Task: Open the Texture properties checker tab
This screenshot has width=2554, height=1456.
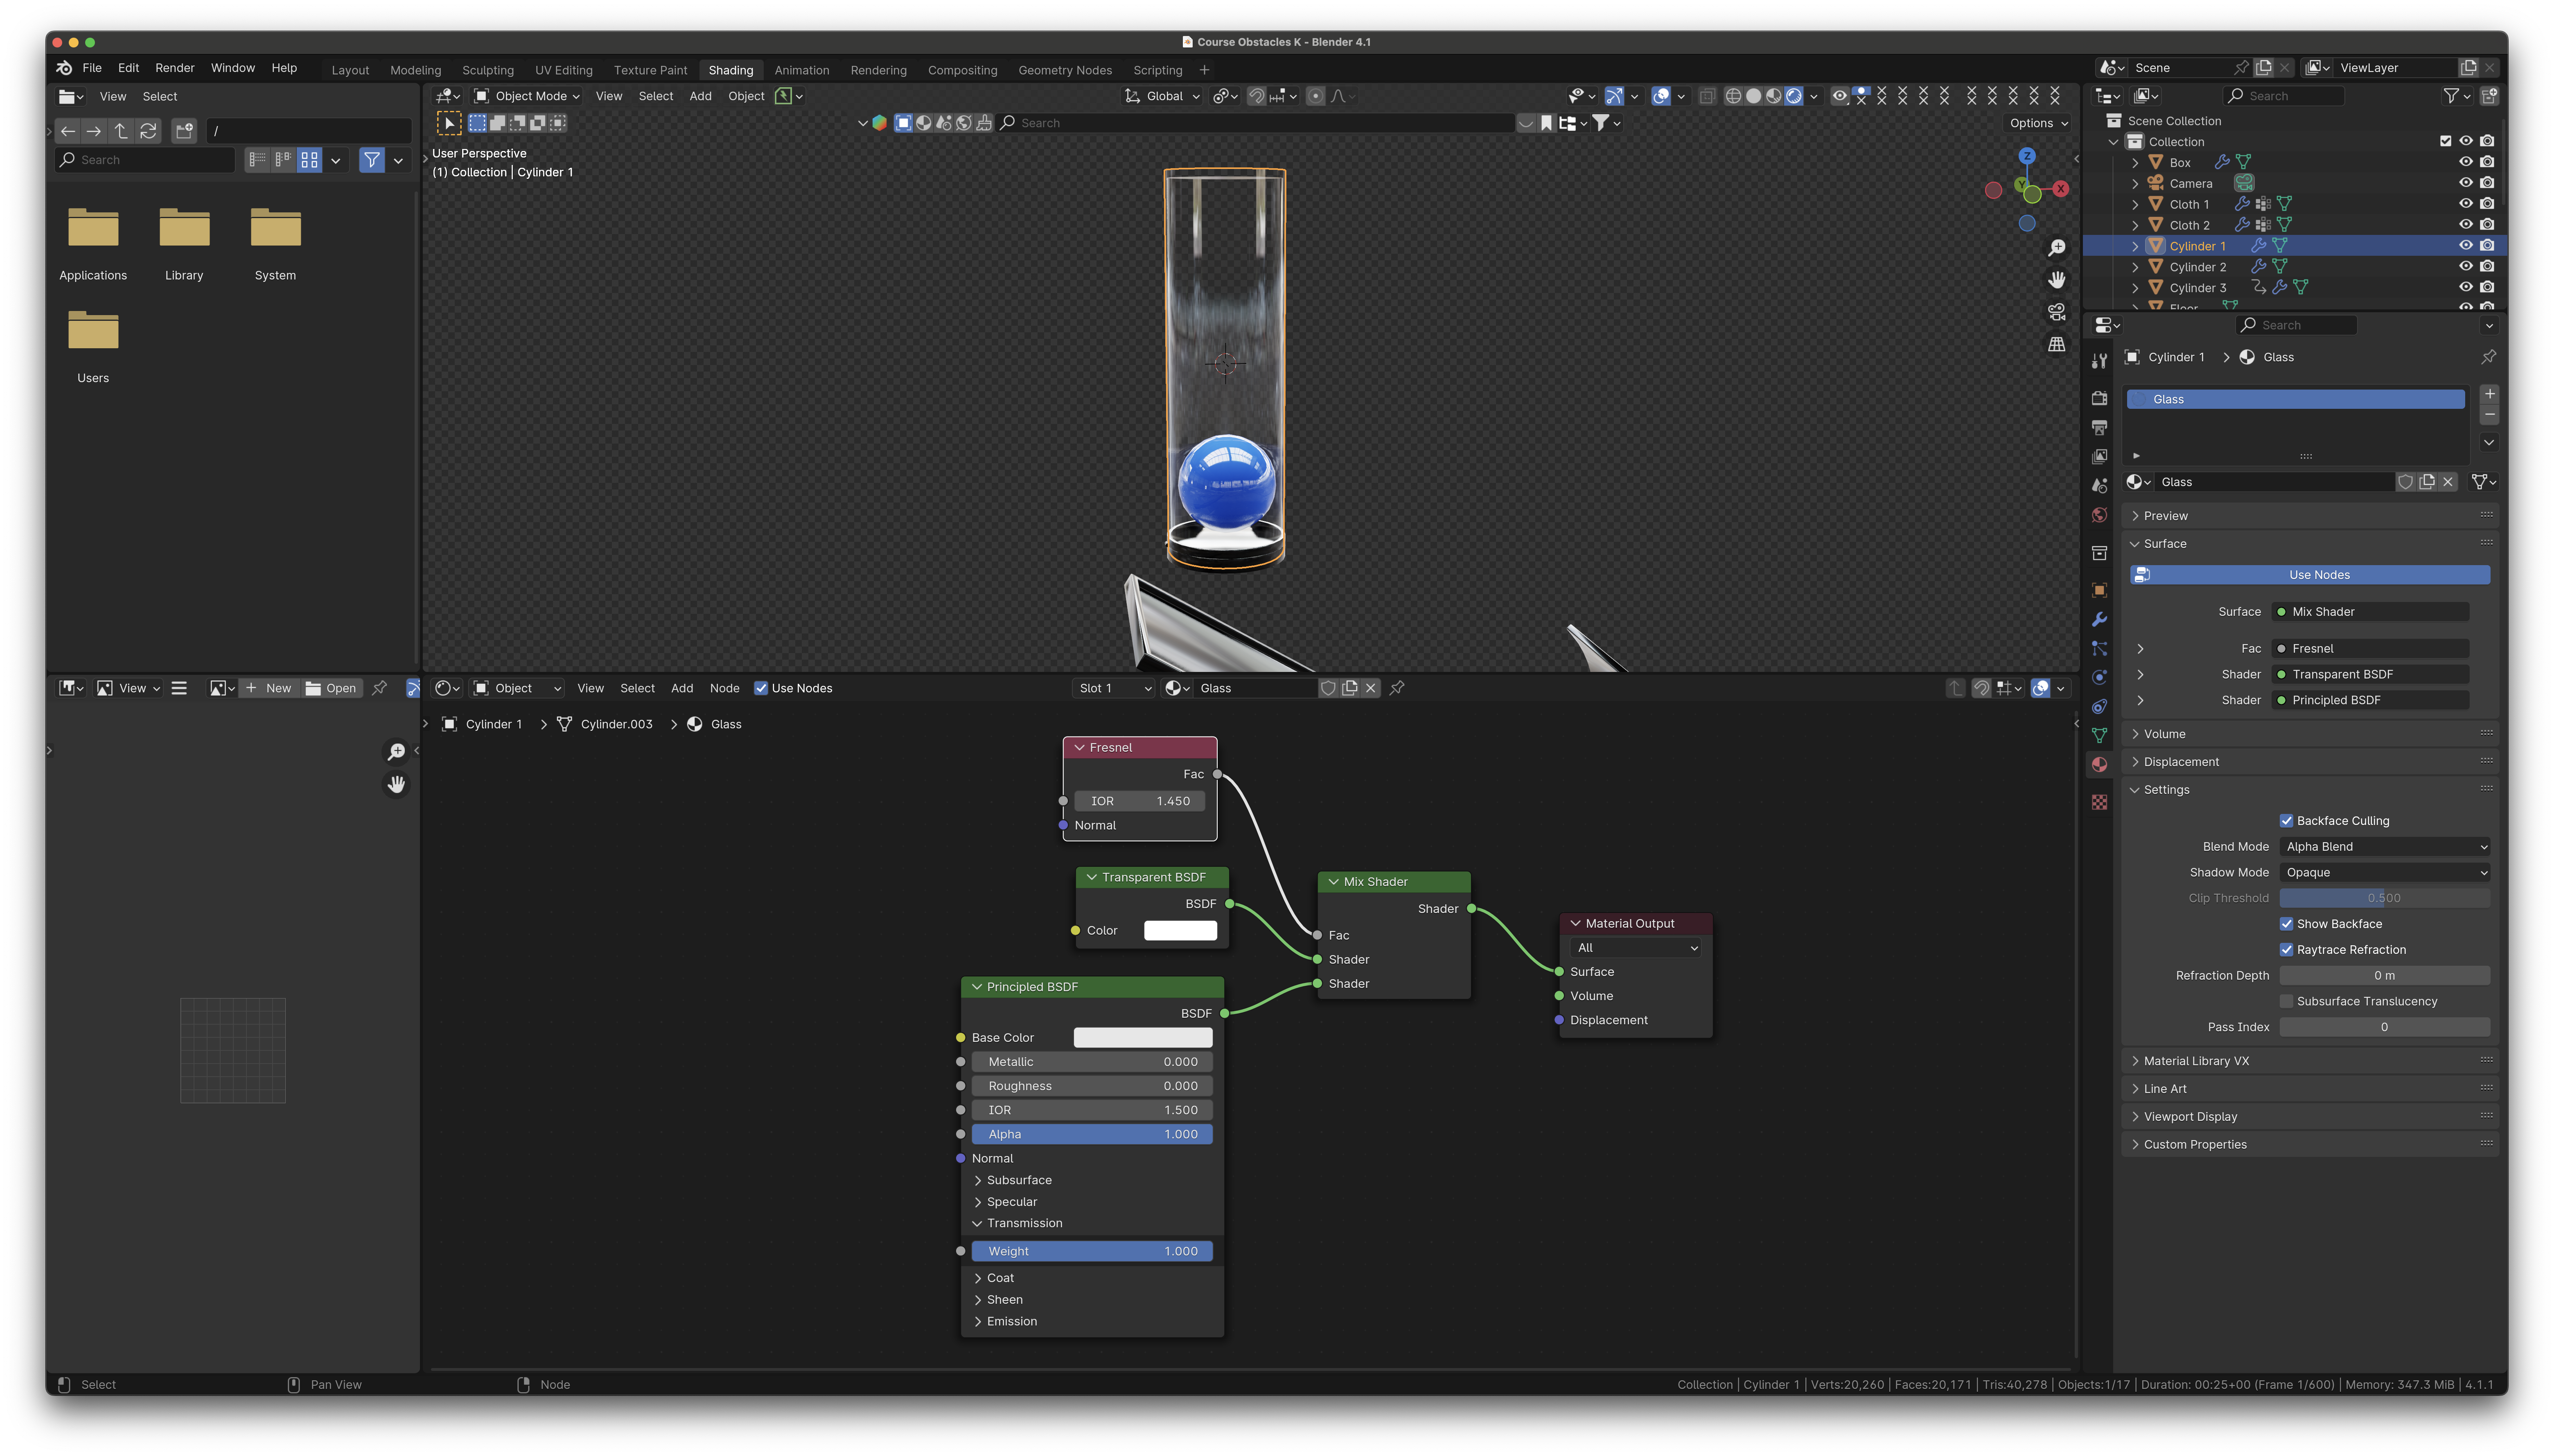Action: coord(2099,802)
